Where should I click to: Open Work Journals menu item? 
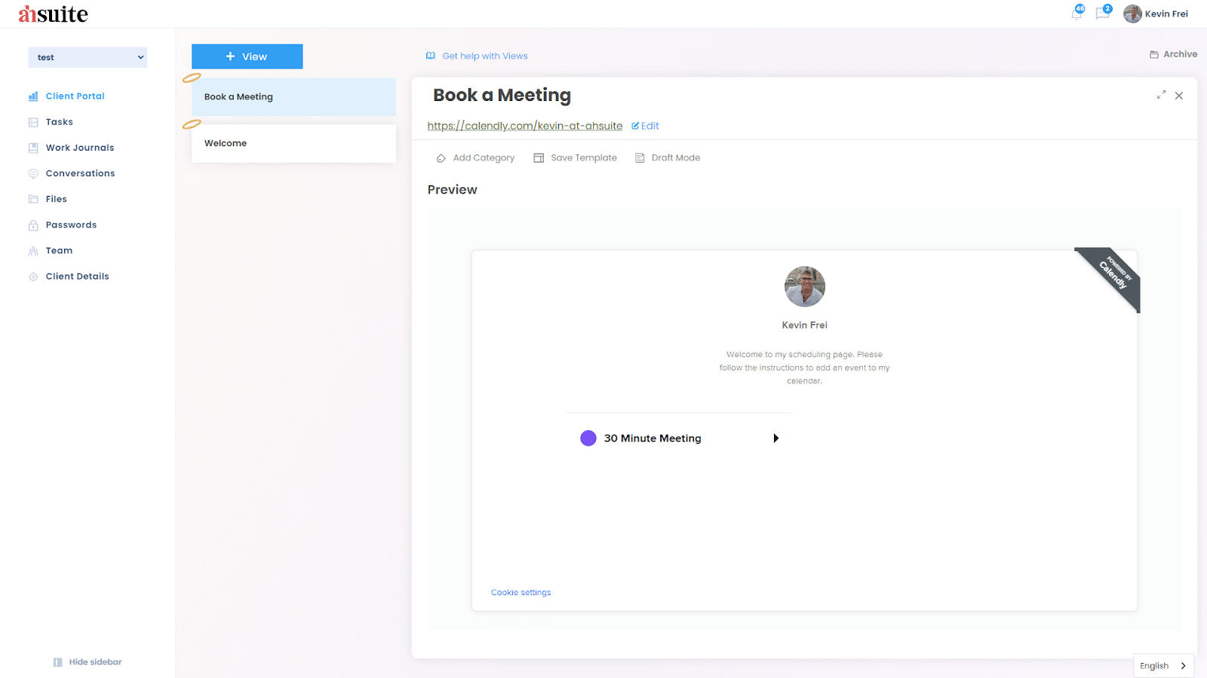(x=80, y=148)
